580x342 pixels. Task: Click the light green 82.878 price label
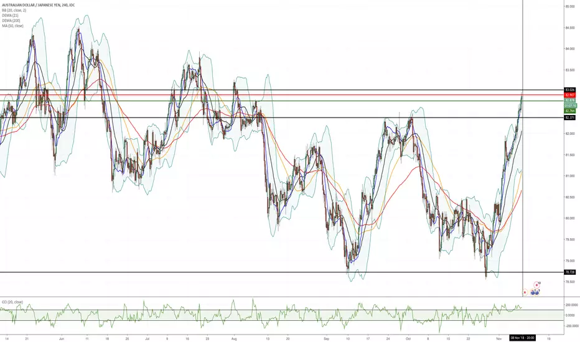[570, 100]
